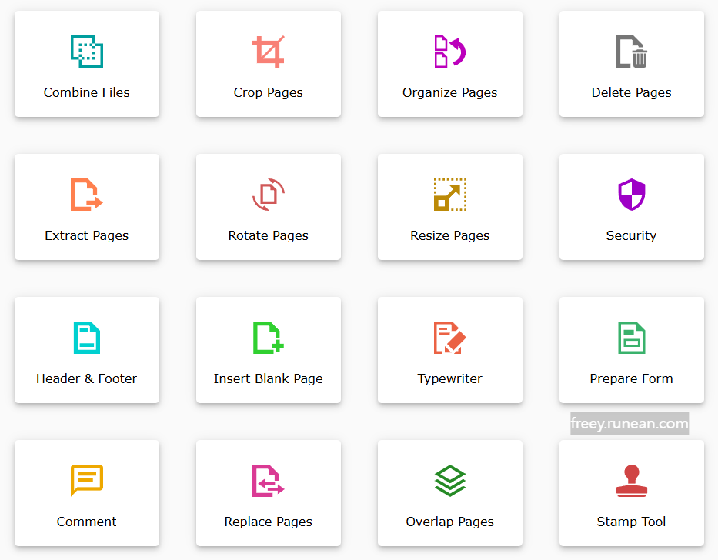The width and height of the screenshot is (718, 560).
Task: Open Organize Pages via its rotate-arrow icon
Action: click(449, 51)
